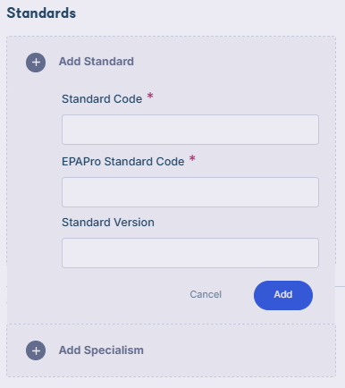Collapse the Add Standard section label
Screen dimensions: 345x388
tap(97, 62)
